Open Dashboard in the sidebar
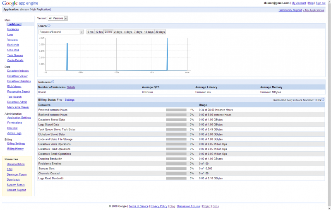331x210 pixels. coord(14,24)
